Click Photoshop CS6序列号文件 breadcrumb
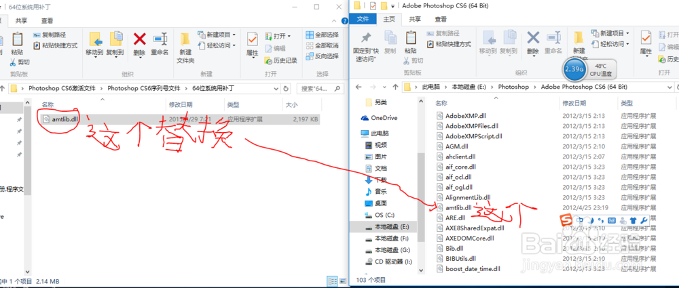 [144, 88]
